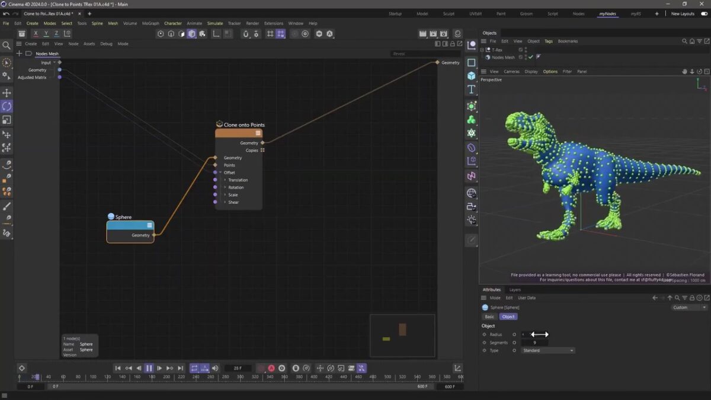Toggle X axis lock
The height and width of the screenshot is (400, 711).
tap(36, 34)
